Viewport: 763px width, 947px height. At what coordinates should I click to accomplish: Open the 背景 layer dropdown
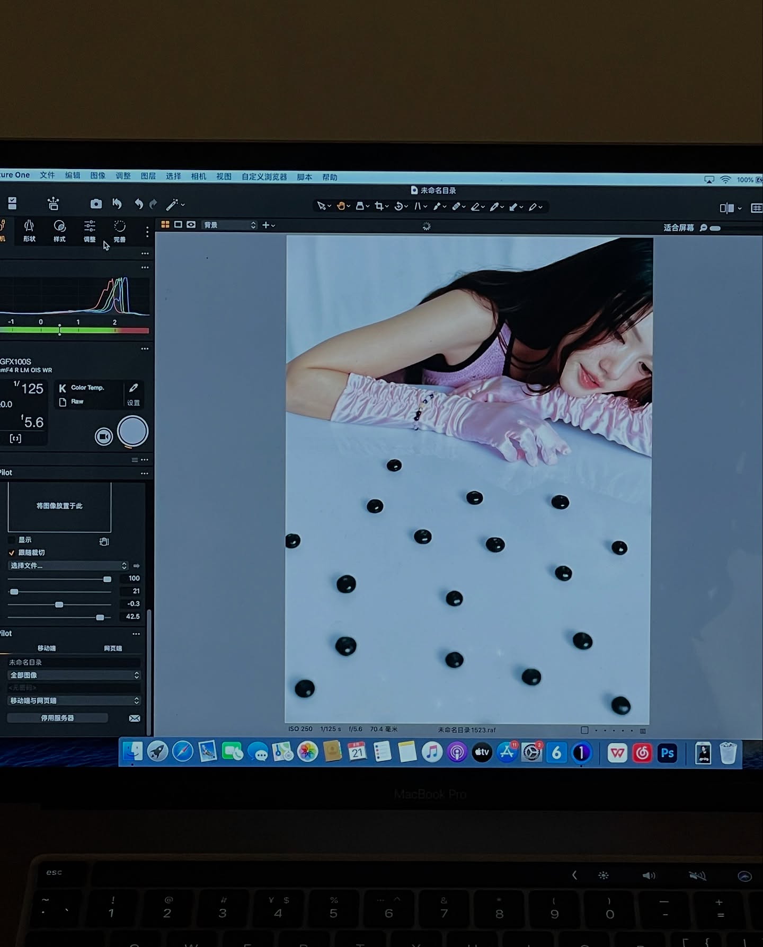pos(229,225)
